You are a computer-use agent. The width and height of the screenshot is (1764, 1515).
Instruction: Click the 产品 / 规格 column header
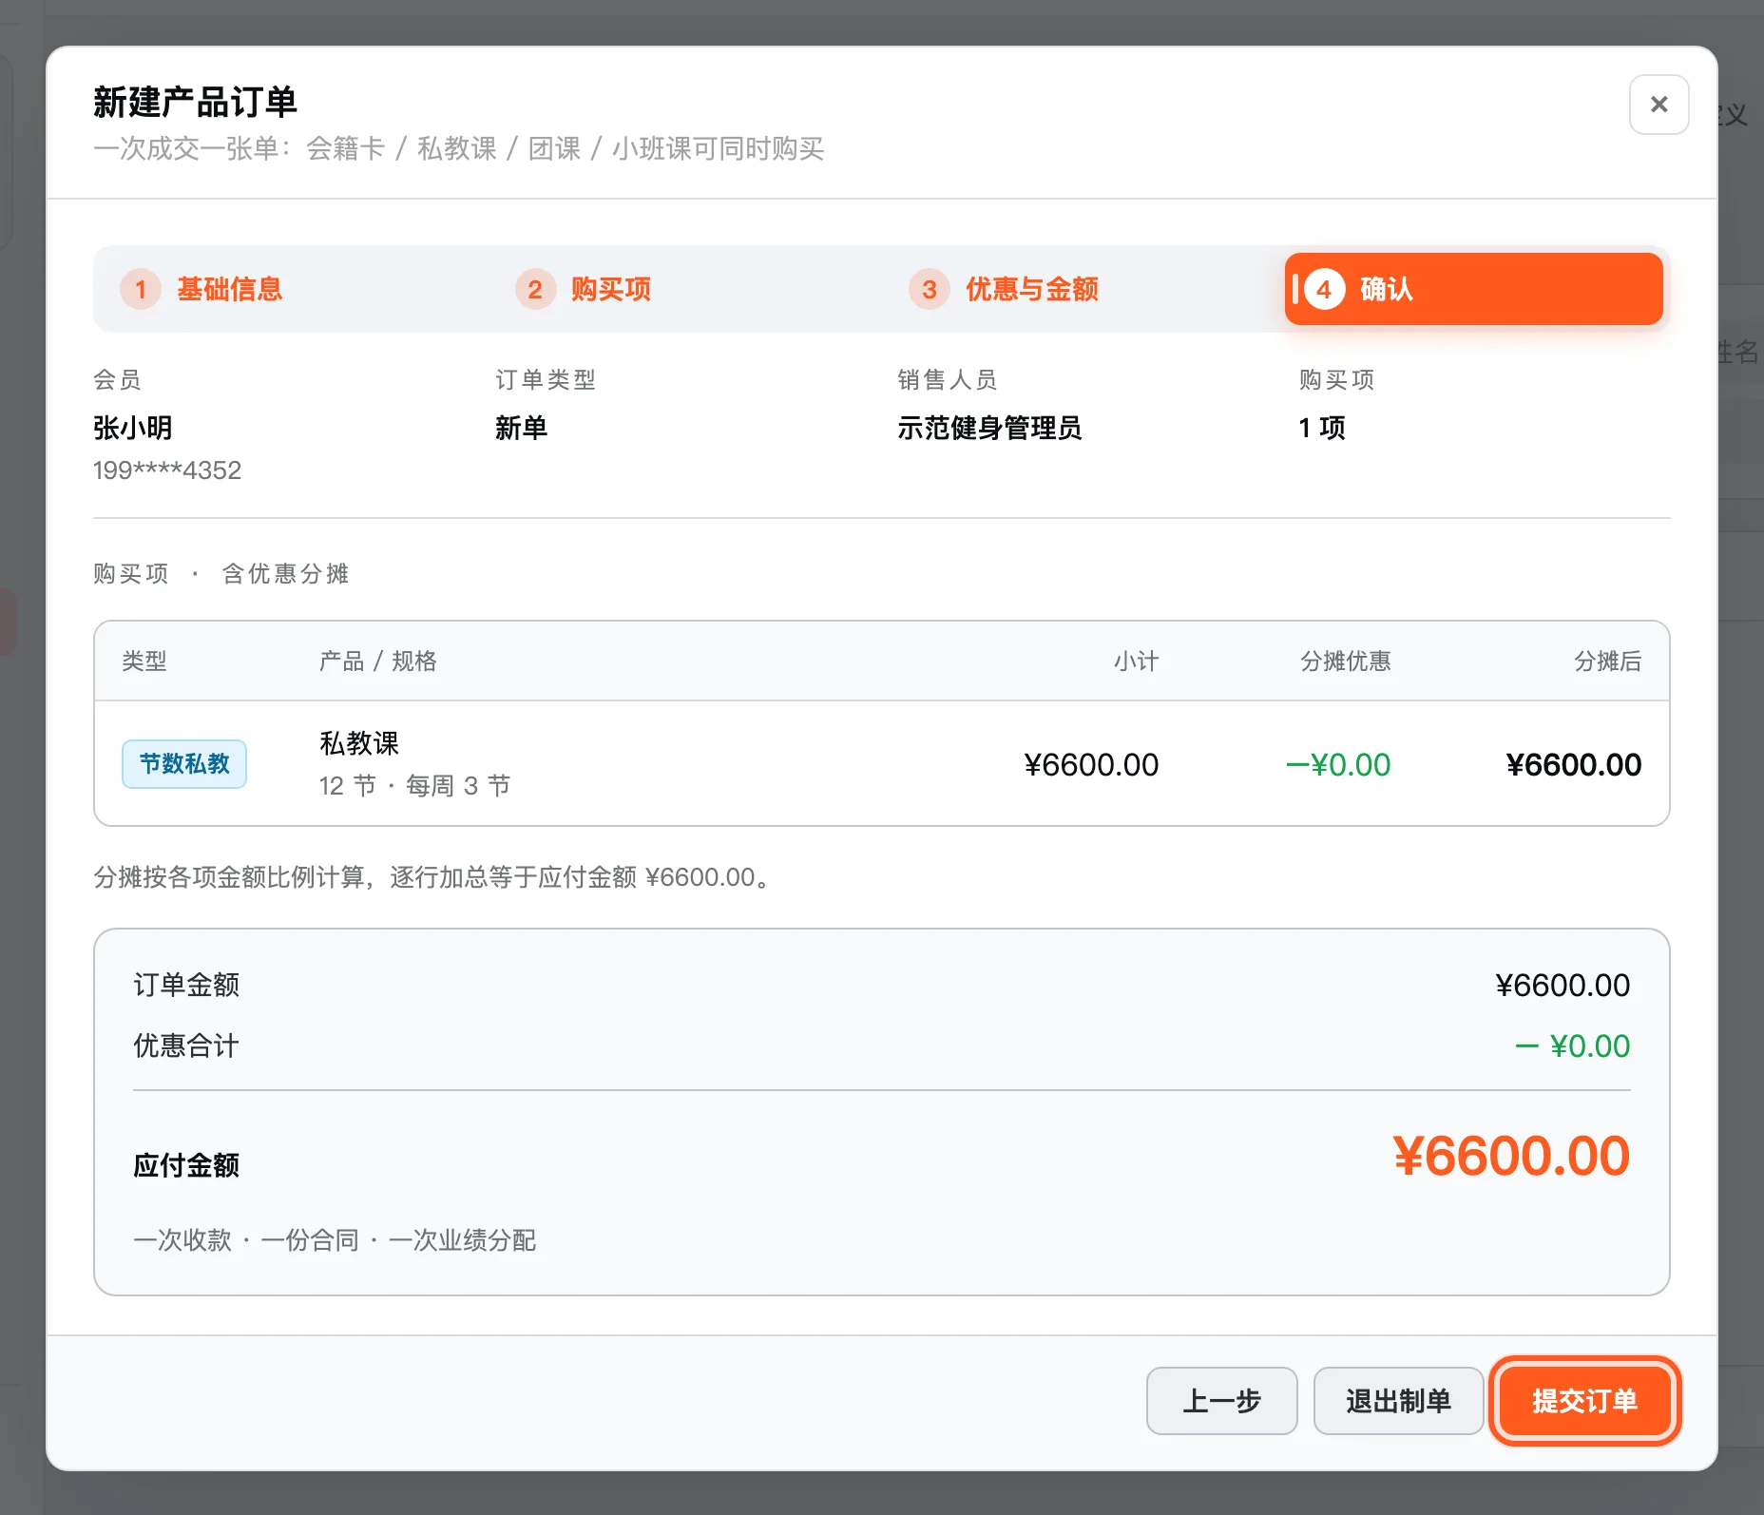[x=378, y=662]
